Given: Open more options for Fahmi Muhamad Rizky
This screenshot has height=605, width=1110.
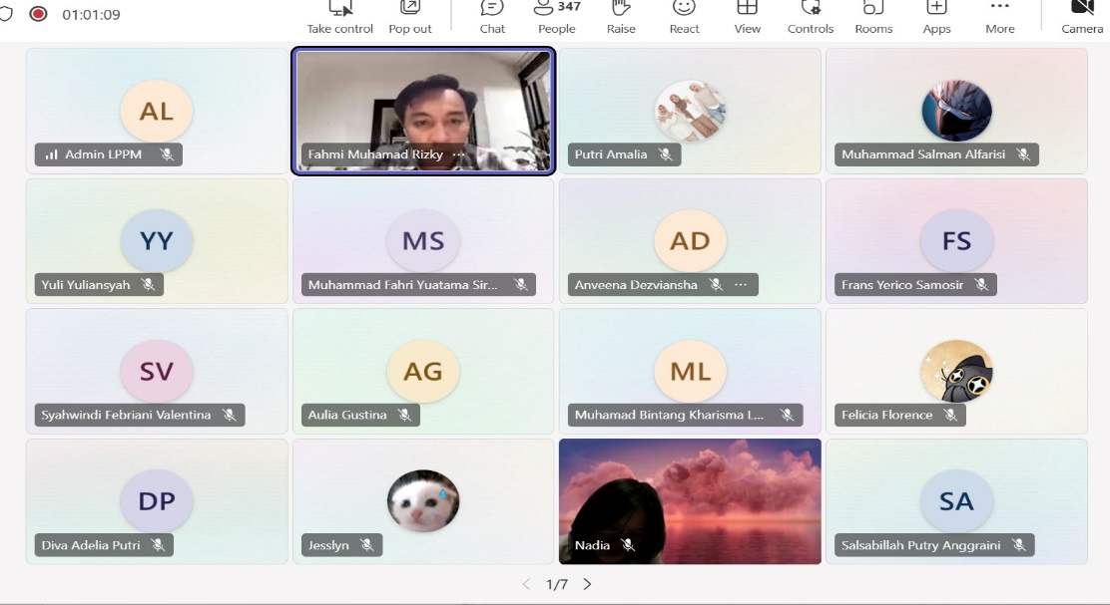Looking at the screenshot, I should click(458, 154).
